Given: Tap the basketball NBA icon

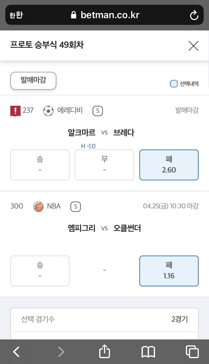Looking at the screenshot, I should tap(38, 207).
